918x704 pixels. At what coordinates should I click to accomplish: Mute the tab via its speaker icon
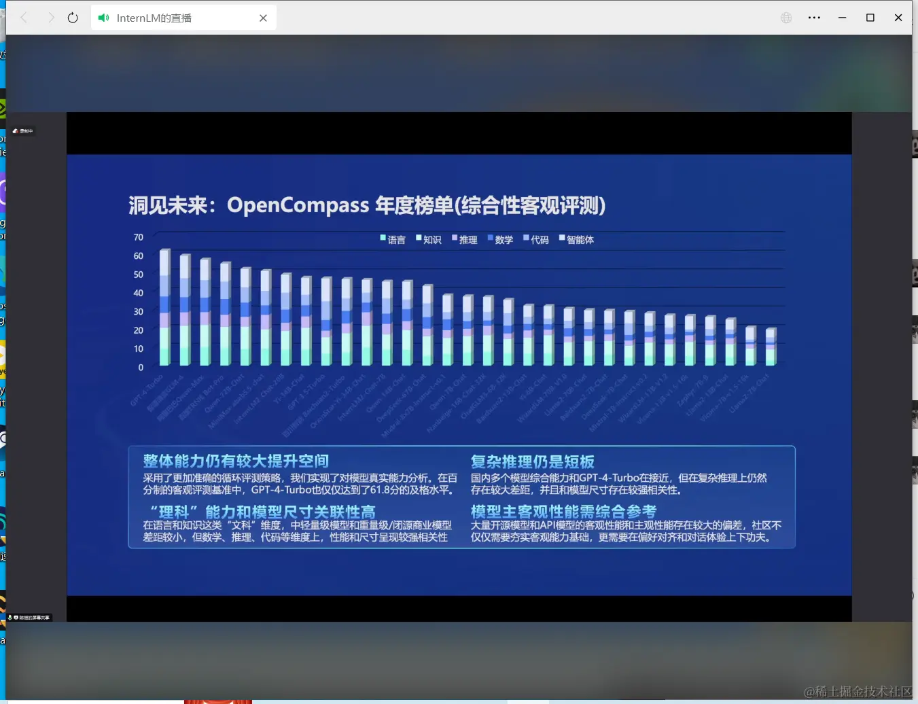point(103,18)
